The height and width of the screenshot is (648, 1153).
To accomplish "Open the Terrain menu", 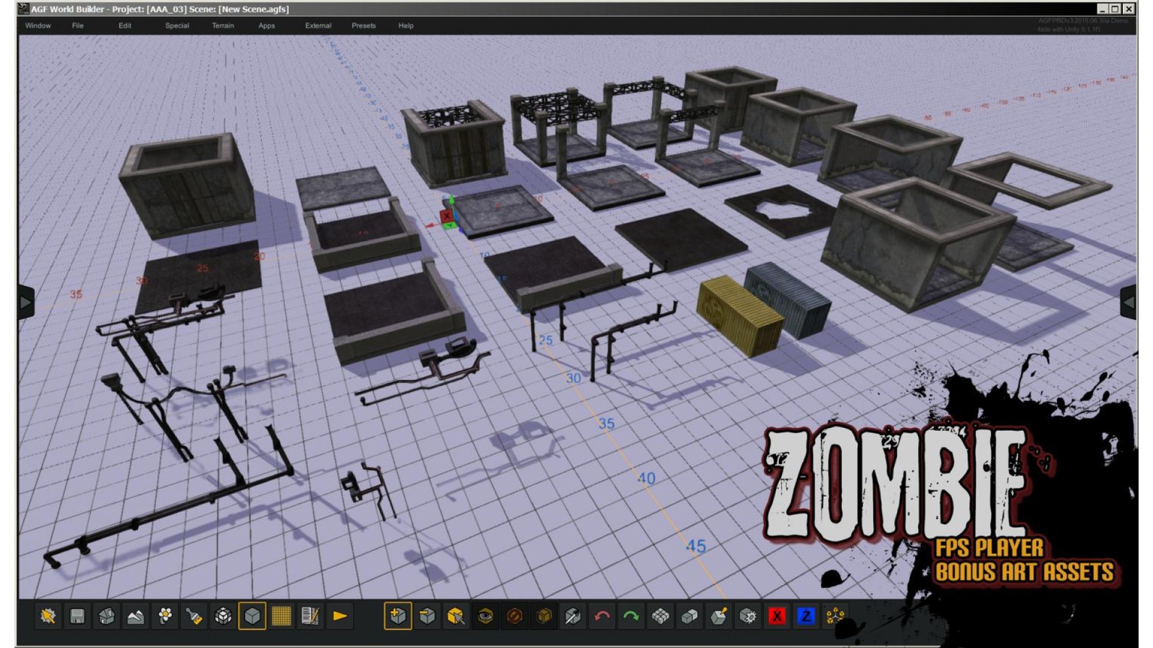I will [x=223, y=26].
